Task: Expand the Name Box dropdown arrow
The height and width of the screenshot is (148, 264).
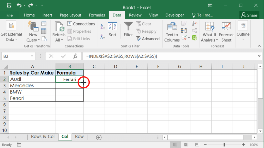Action: pyautogui.click(x=32, y=56)
